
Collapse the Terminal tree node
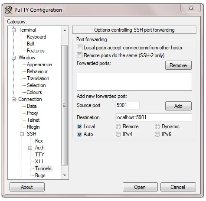point(13,30)
